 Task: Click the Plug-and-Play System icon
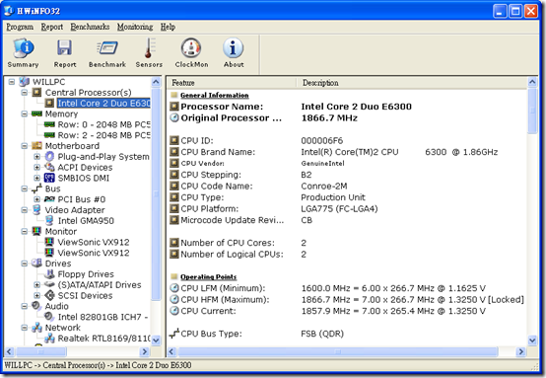click(49, 157)
